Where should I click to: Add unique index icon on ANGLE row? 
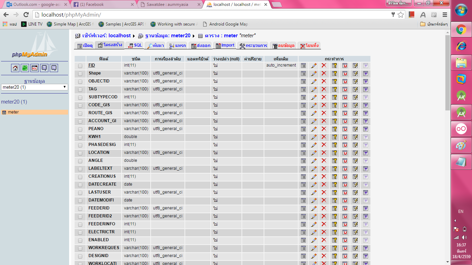[x=345, y=161]
